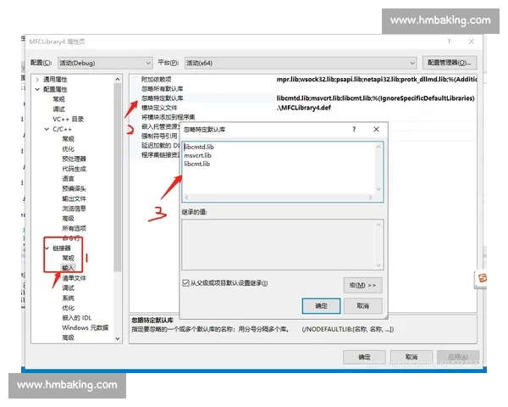Image resolution: width=508 pixels, height=407 pixels.
Task: Open the 平台 dropdown showing 活动(x64)
Action: coord(301,63)
